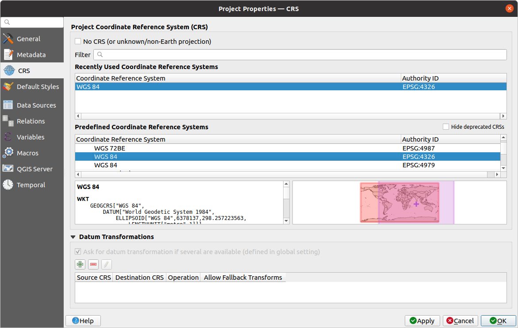Screen dimensions: 518x328
Task: Open the Relations icon in sidebar
Action: click(x=8, y=121)
